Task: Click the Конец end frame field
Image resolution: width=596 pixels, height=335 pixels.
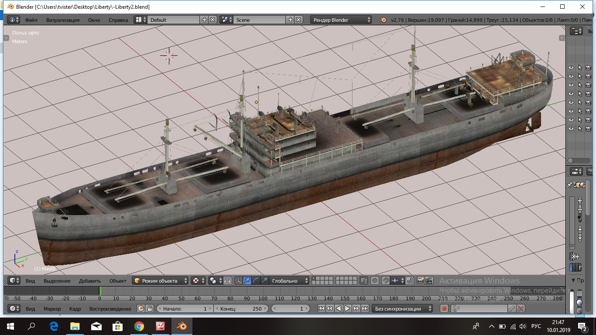Action: (241, 309)
